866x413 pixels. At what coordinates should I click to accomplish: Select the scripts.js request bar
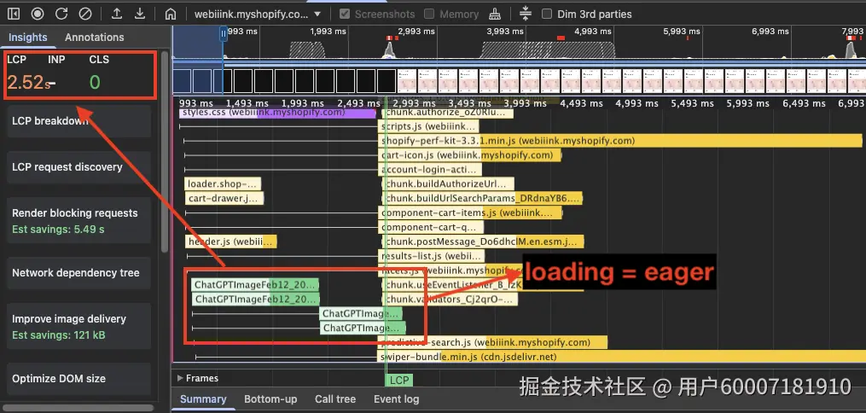pyautogui.click(x=430, y=126)
